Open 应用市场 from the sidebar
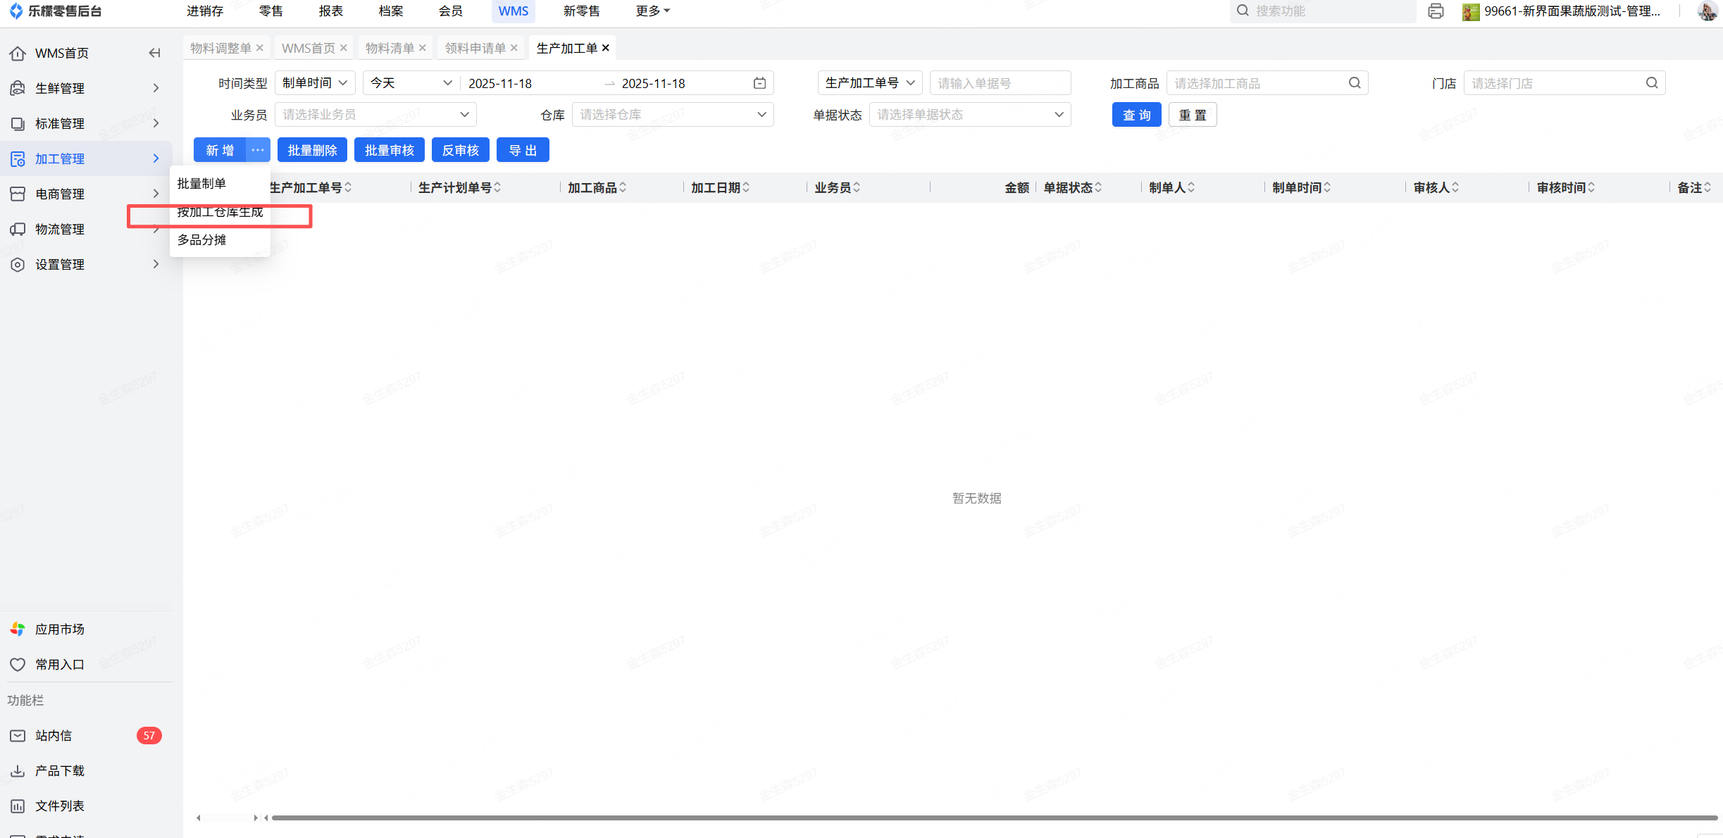 click(60, 629)
